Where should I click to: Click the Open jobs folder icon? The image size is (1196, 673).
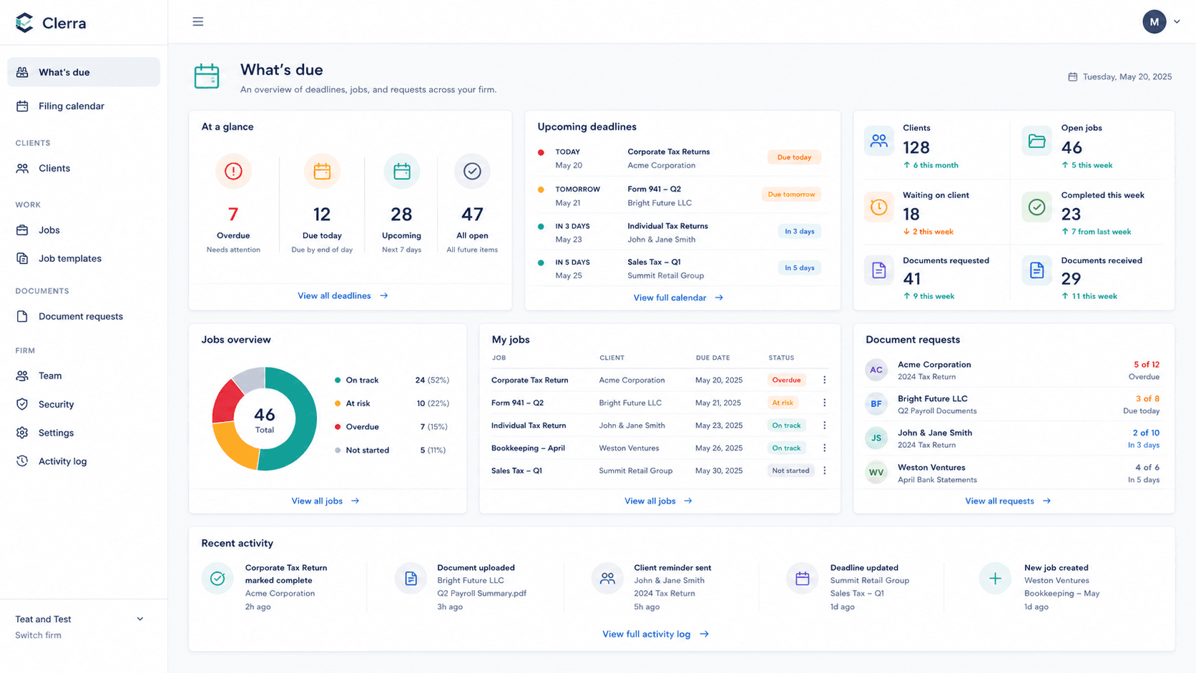1036,141
